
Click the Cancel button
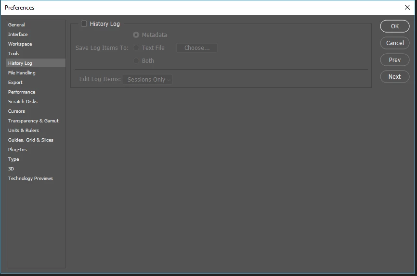395,43
